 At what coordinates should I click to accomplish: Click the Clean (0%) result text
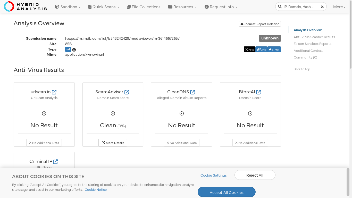113,126
